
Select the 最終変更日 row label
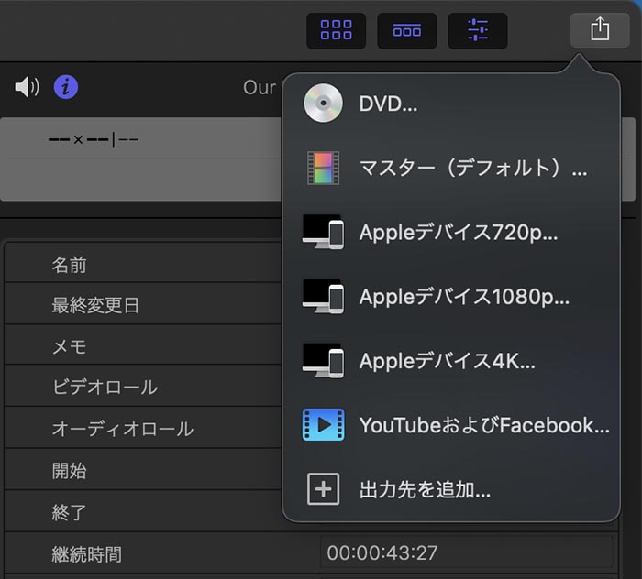[x=95, y=305]
